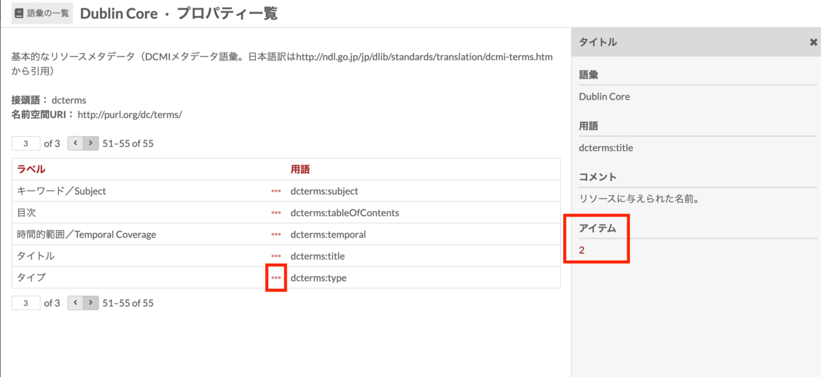Show details for 時間的範囲／Temporal Coverage ellipsis

coord(276,234)
